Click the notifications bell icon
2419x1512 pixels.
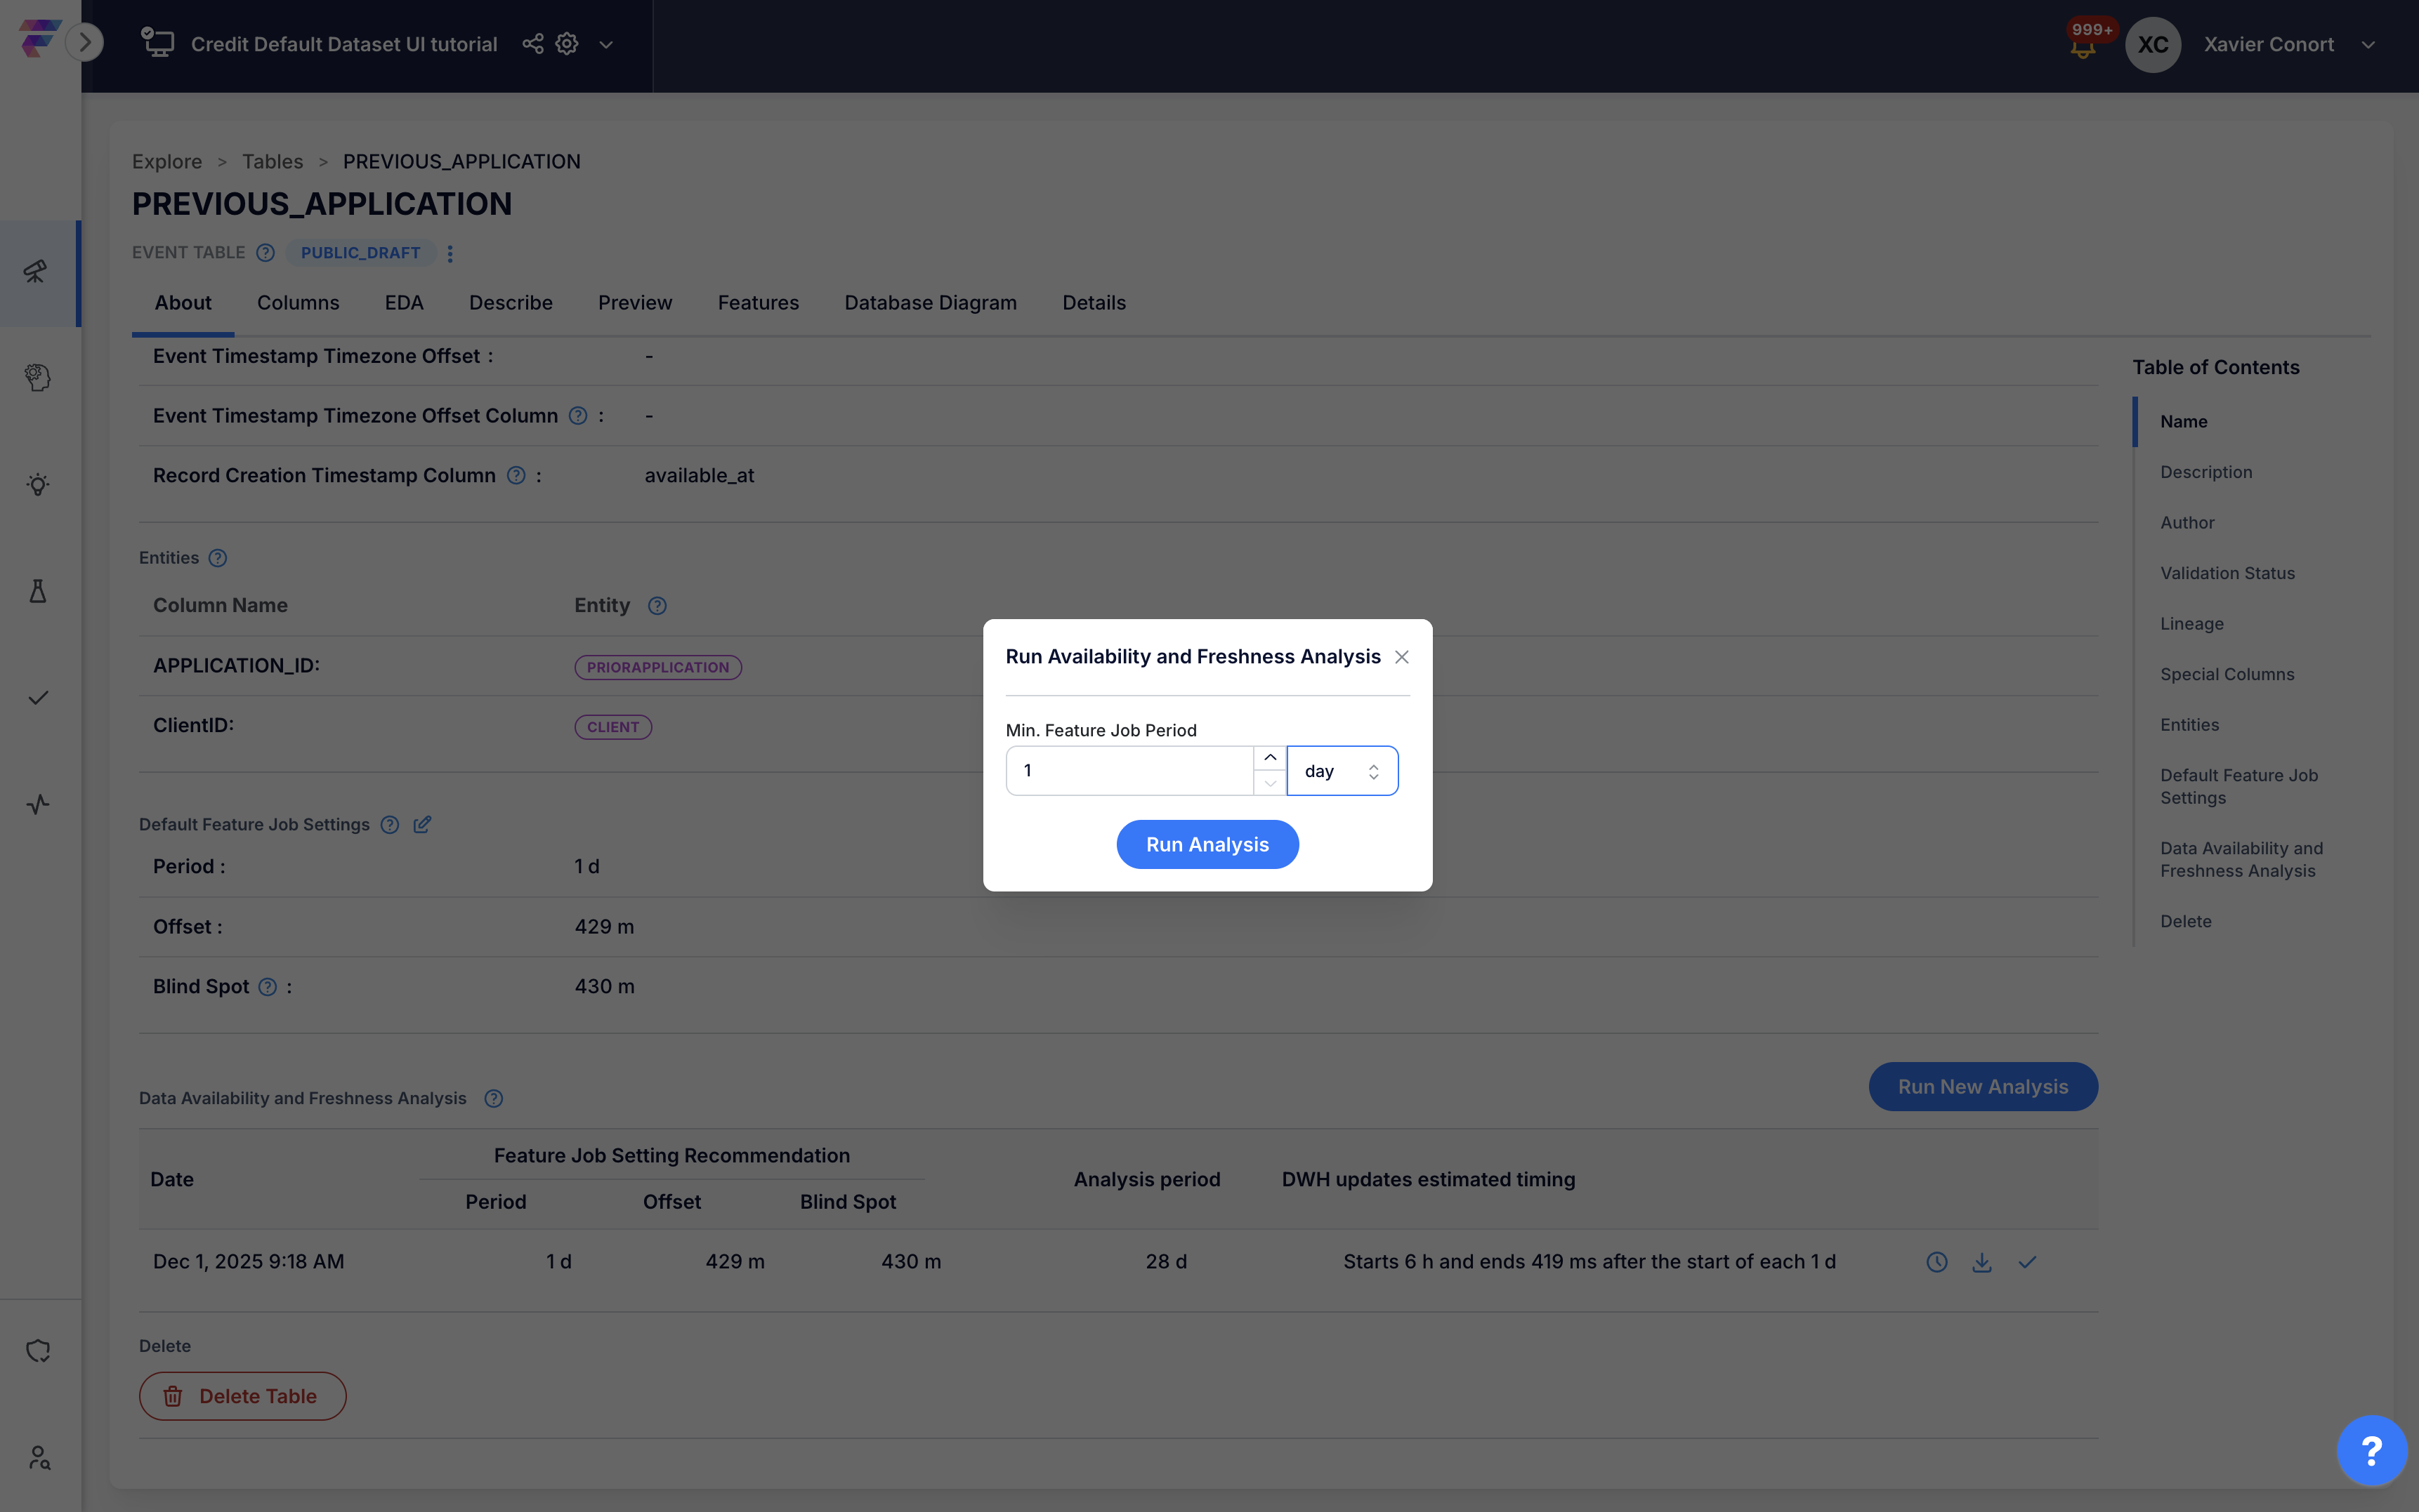(x=2082, y=47)
